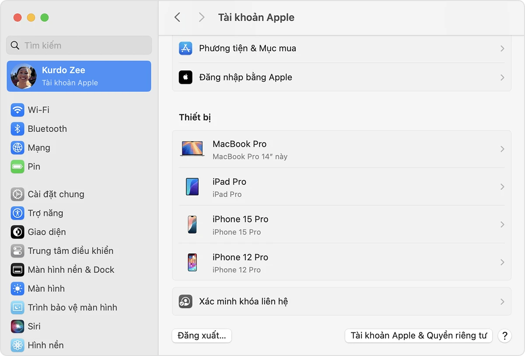Viewport: 525px width, 356px height.
Task: Open iPad Pro details via its chevron
Action: pyautogui.click(x=502, y=187)
